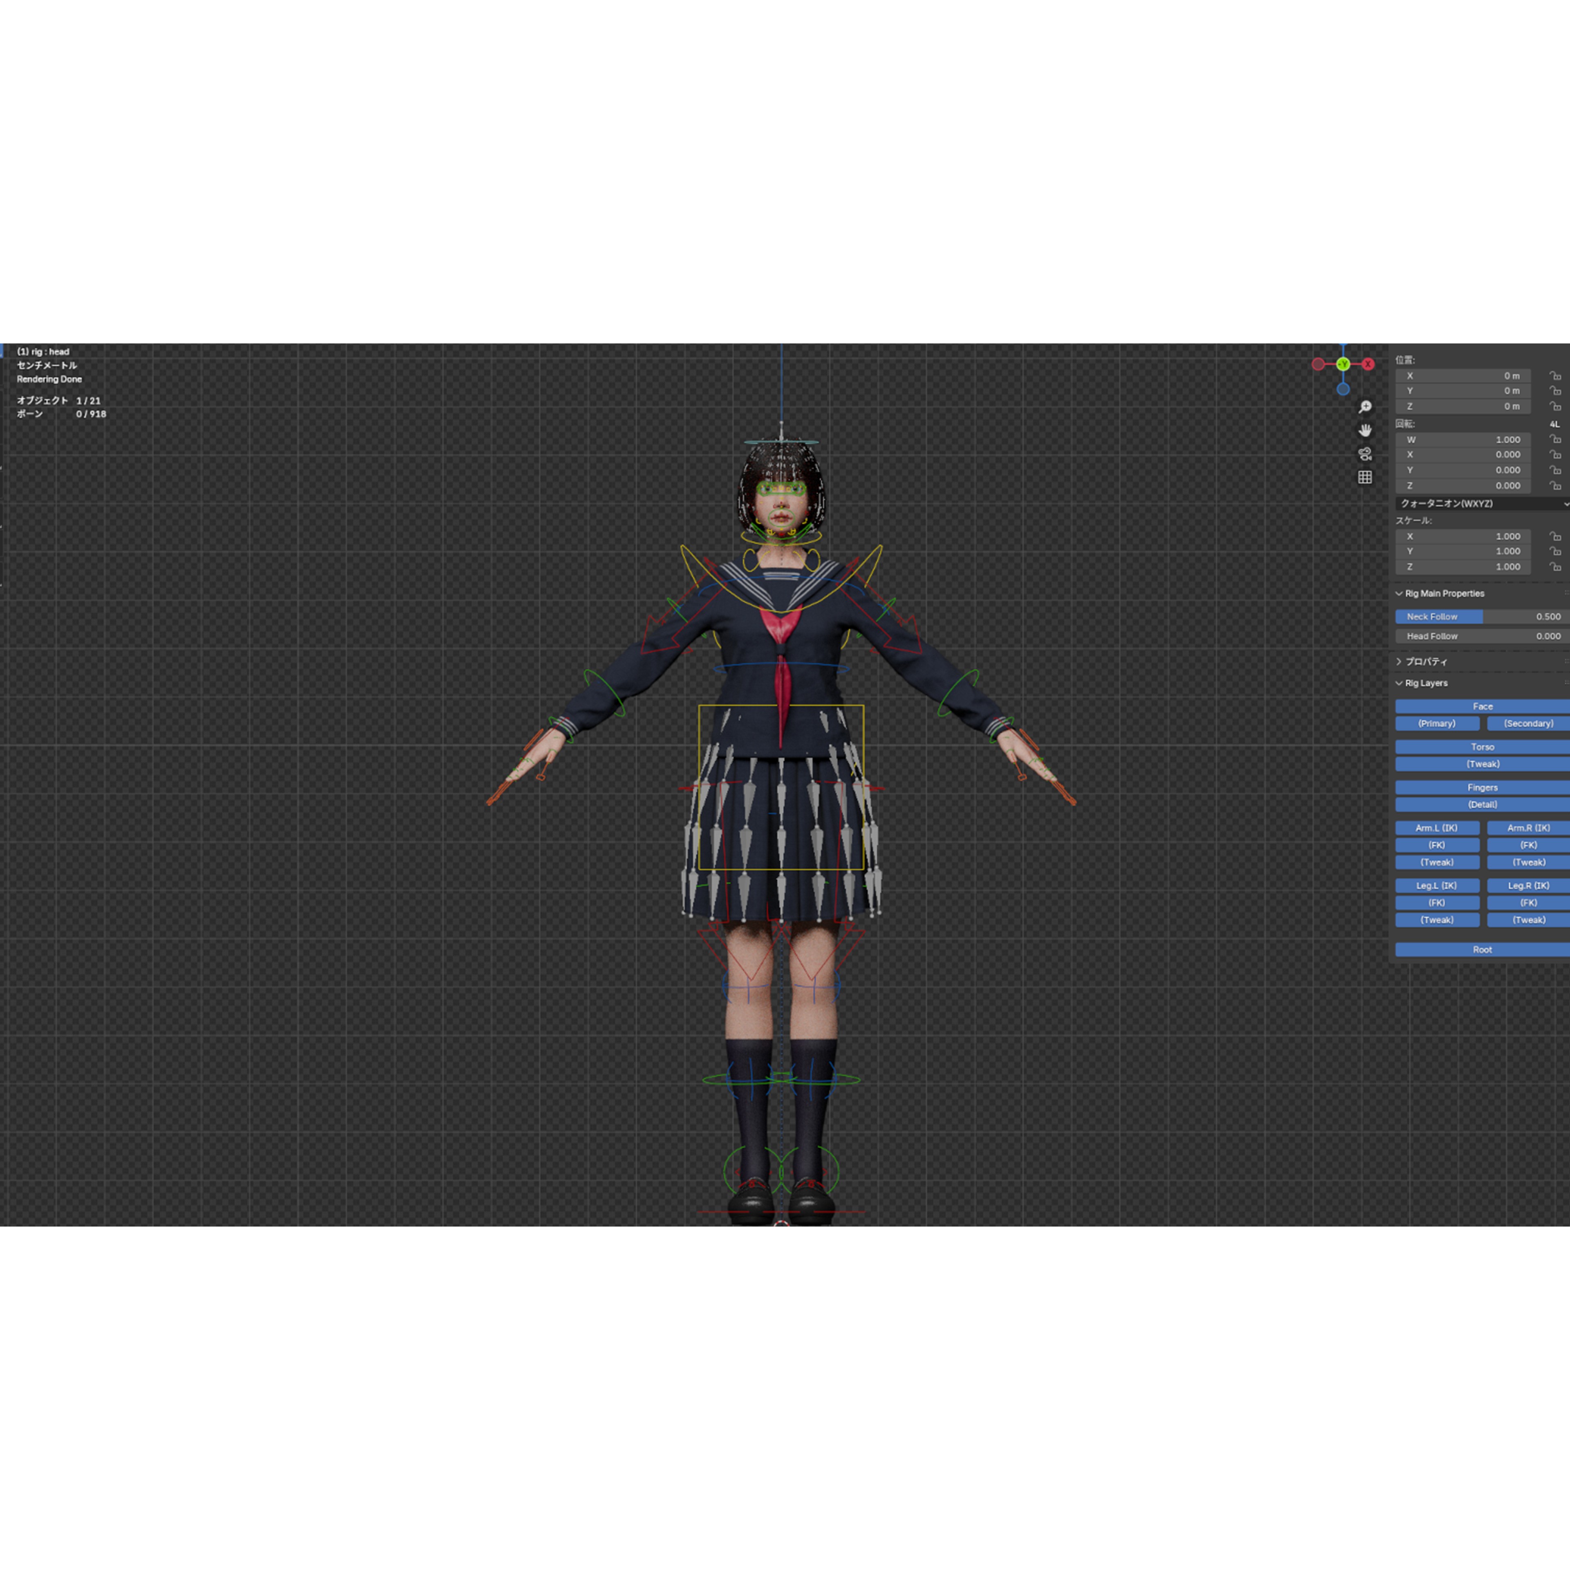Click the green -Y ball on the navigation gizmo
The width and height of the screenshot is (1570, 1570).
click(1343, 364)
